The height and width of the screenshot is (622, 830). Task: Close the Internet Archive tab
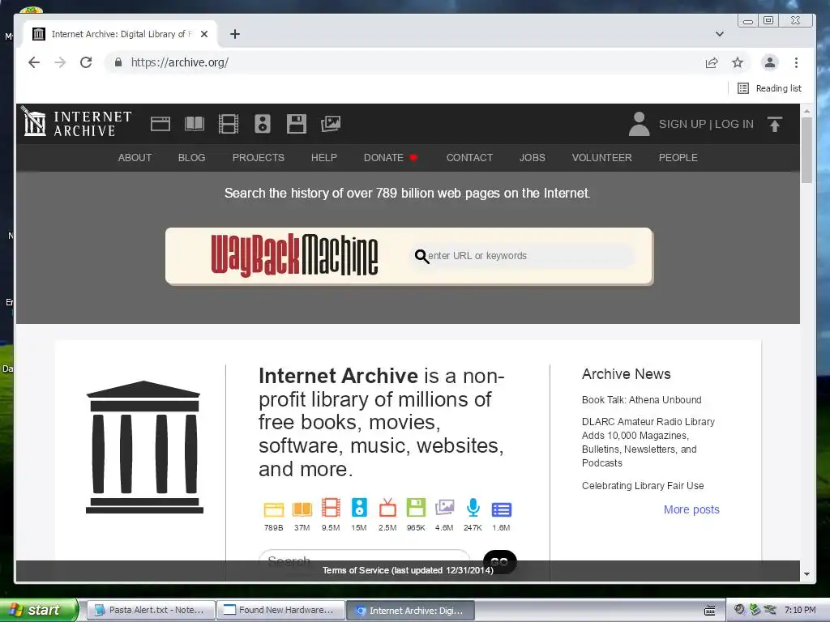pyautogui.click(x=204, y=34)
